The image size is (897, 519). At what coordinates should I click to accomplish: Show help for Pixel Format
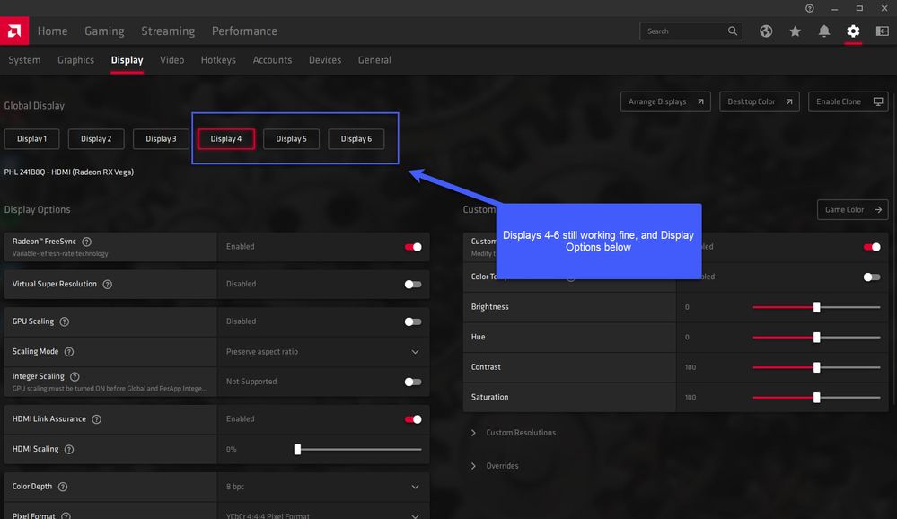click(66, 515)
